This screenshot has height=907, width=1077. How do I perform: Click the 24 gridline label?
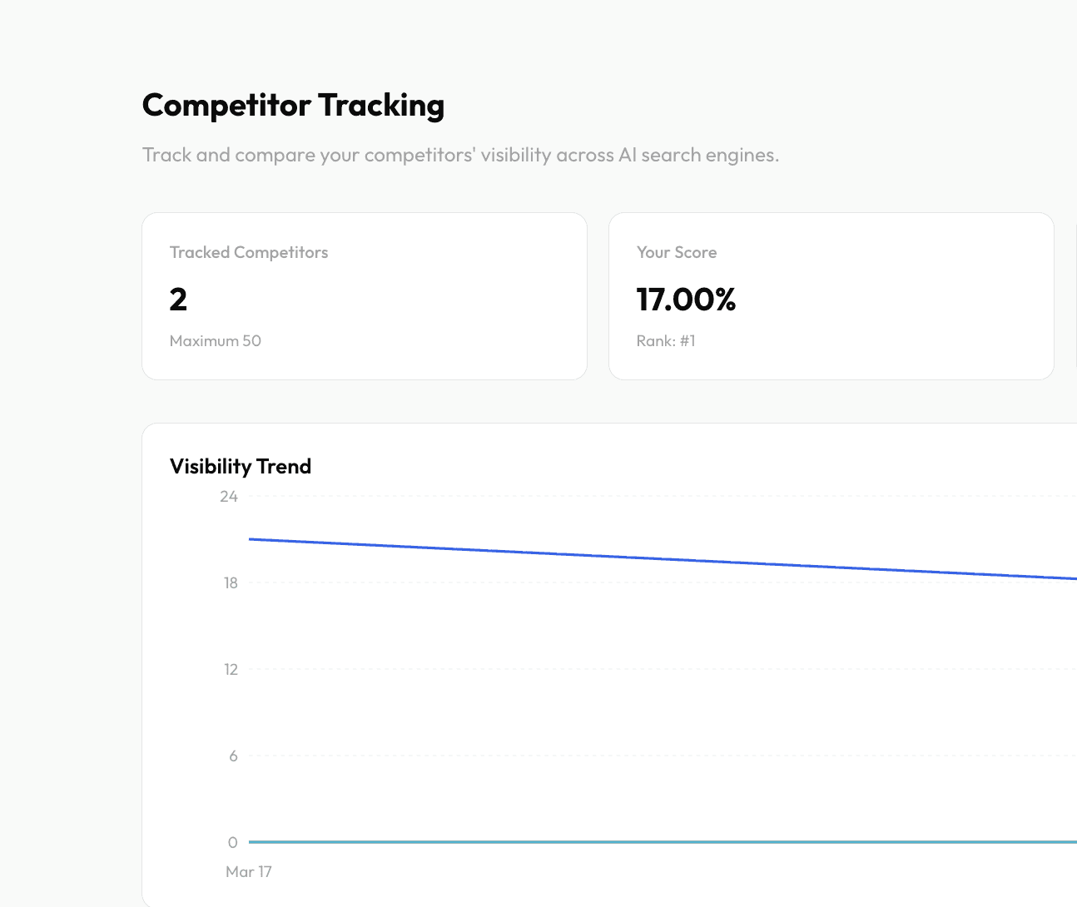[x=227, y=496]
